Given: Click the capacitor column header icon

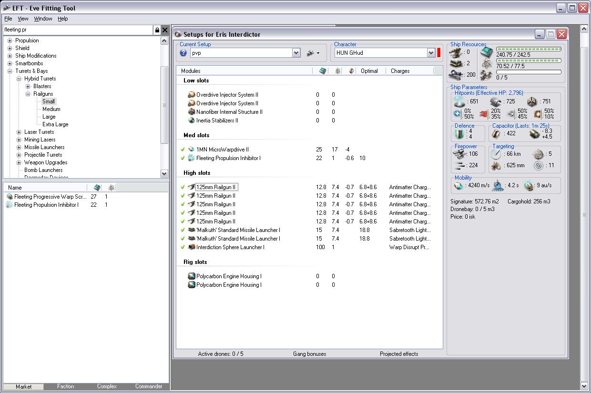Looking at the screenshot, I should pyautogui.click(x=351, y=71).
